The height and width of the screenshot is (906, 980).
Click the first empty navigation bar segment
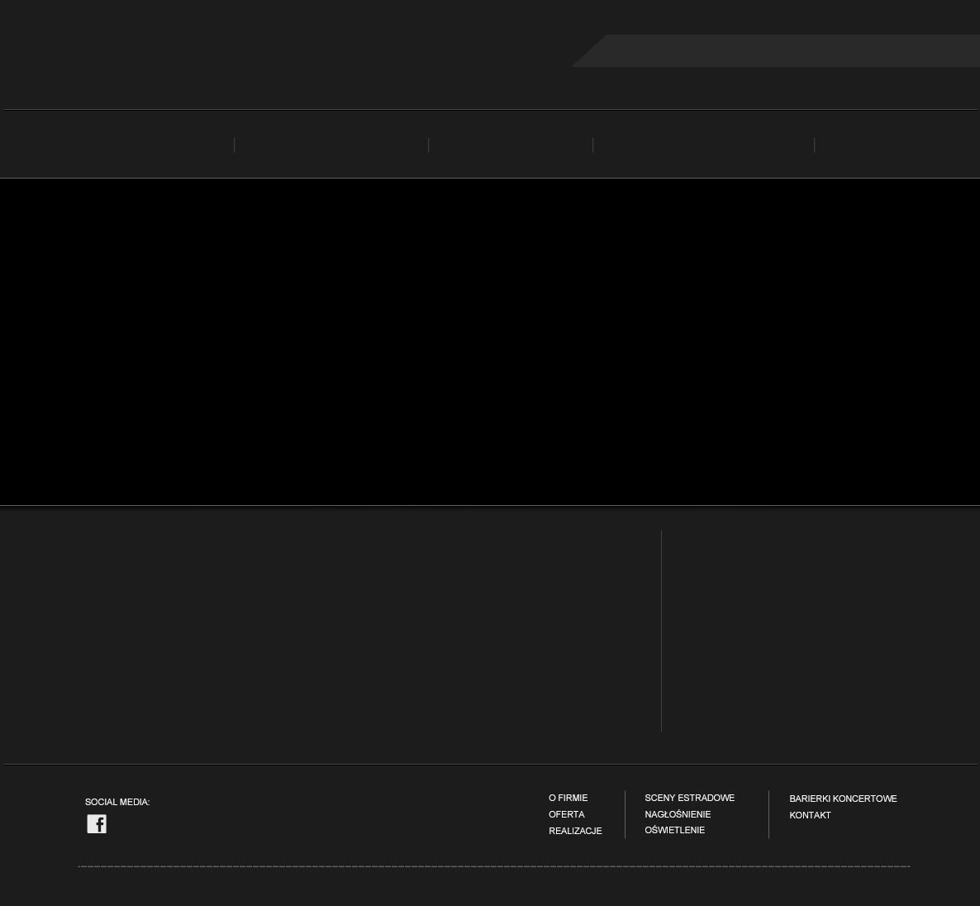pos(117,145)
